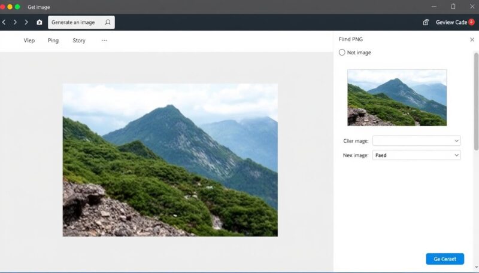Click the camera icon in the toolbar

tap(40, 22)
